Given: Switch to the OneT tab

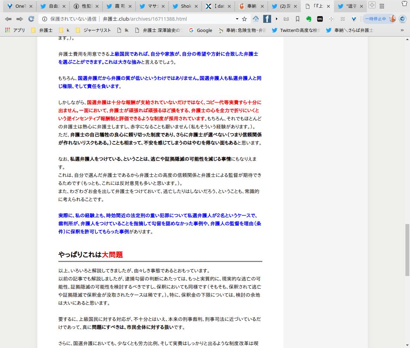Looking at the screenshot, I should [19, 6].
